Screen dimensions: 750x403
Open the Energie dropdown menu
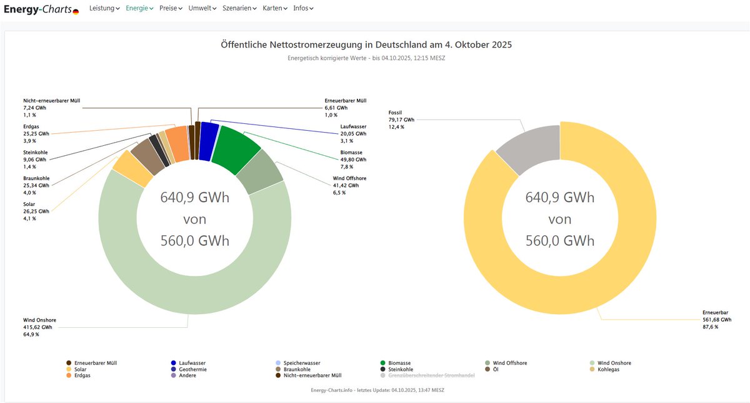click(139, 8)
